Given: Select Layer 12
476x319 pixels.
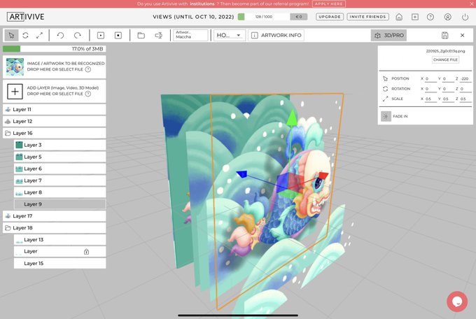Looking at the screenshot, I should [x=55, y=121].
